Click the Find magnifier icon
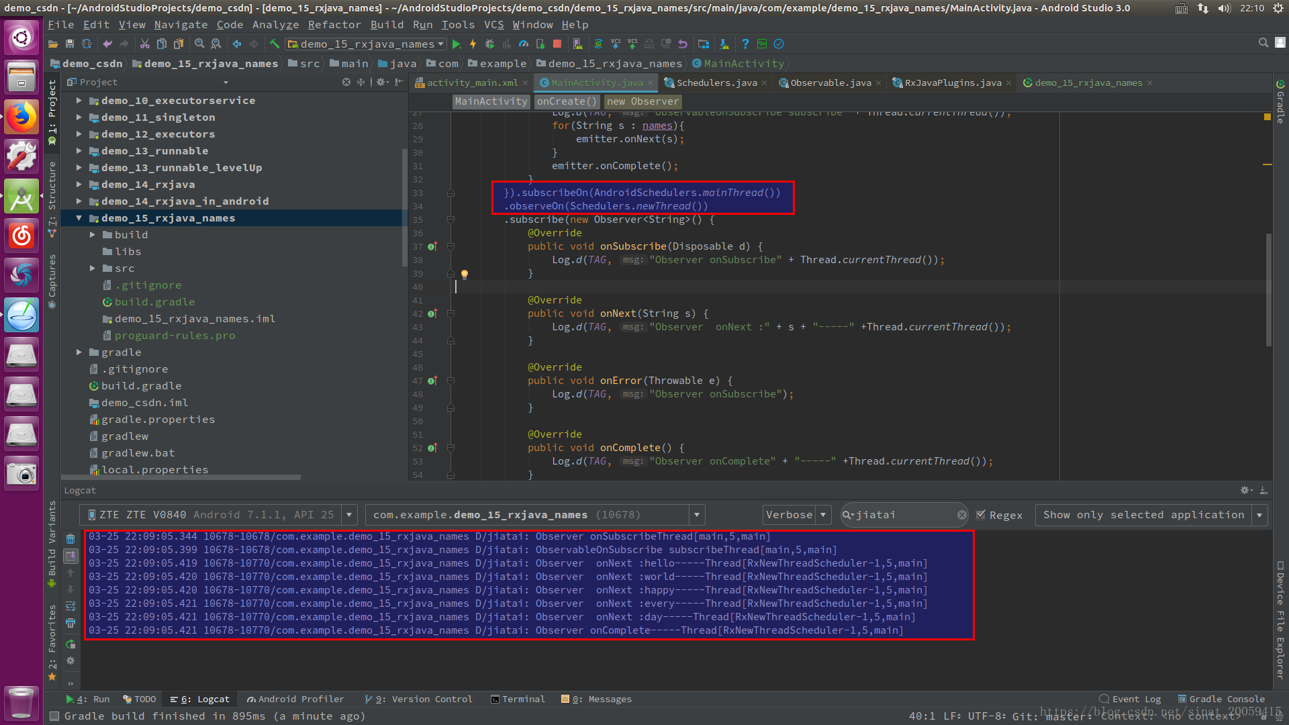Screen dimensions: 1289x725 click(x=199, y=44)
